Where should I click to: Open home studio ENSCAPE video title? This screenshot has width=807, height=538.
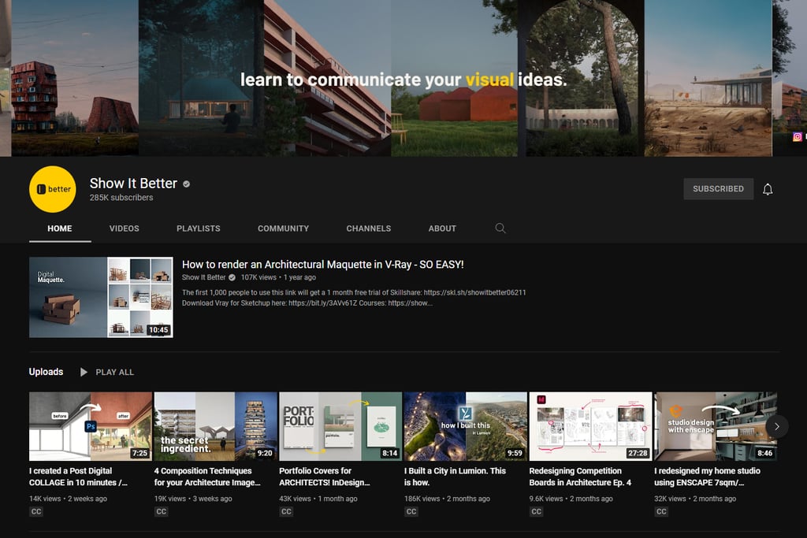click(707, 477)
